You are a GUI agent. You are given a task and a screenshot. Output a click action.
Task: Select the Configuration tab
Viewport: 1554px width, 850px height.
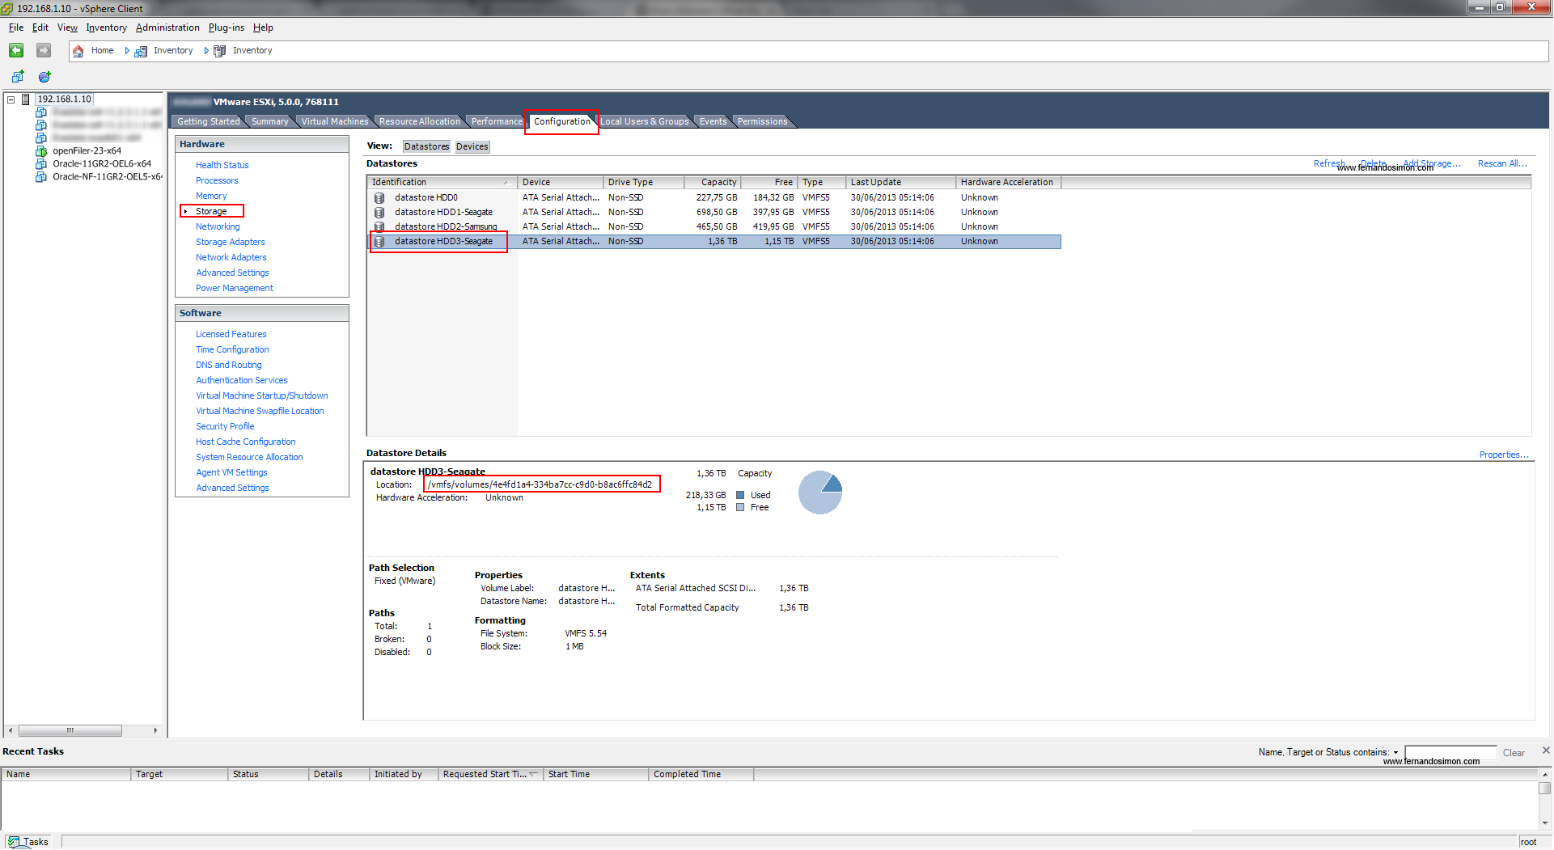click(561, 122)
